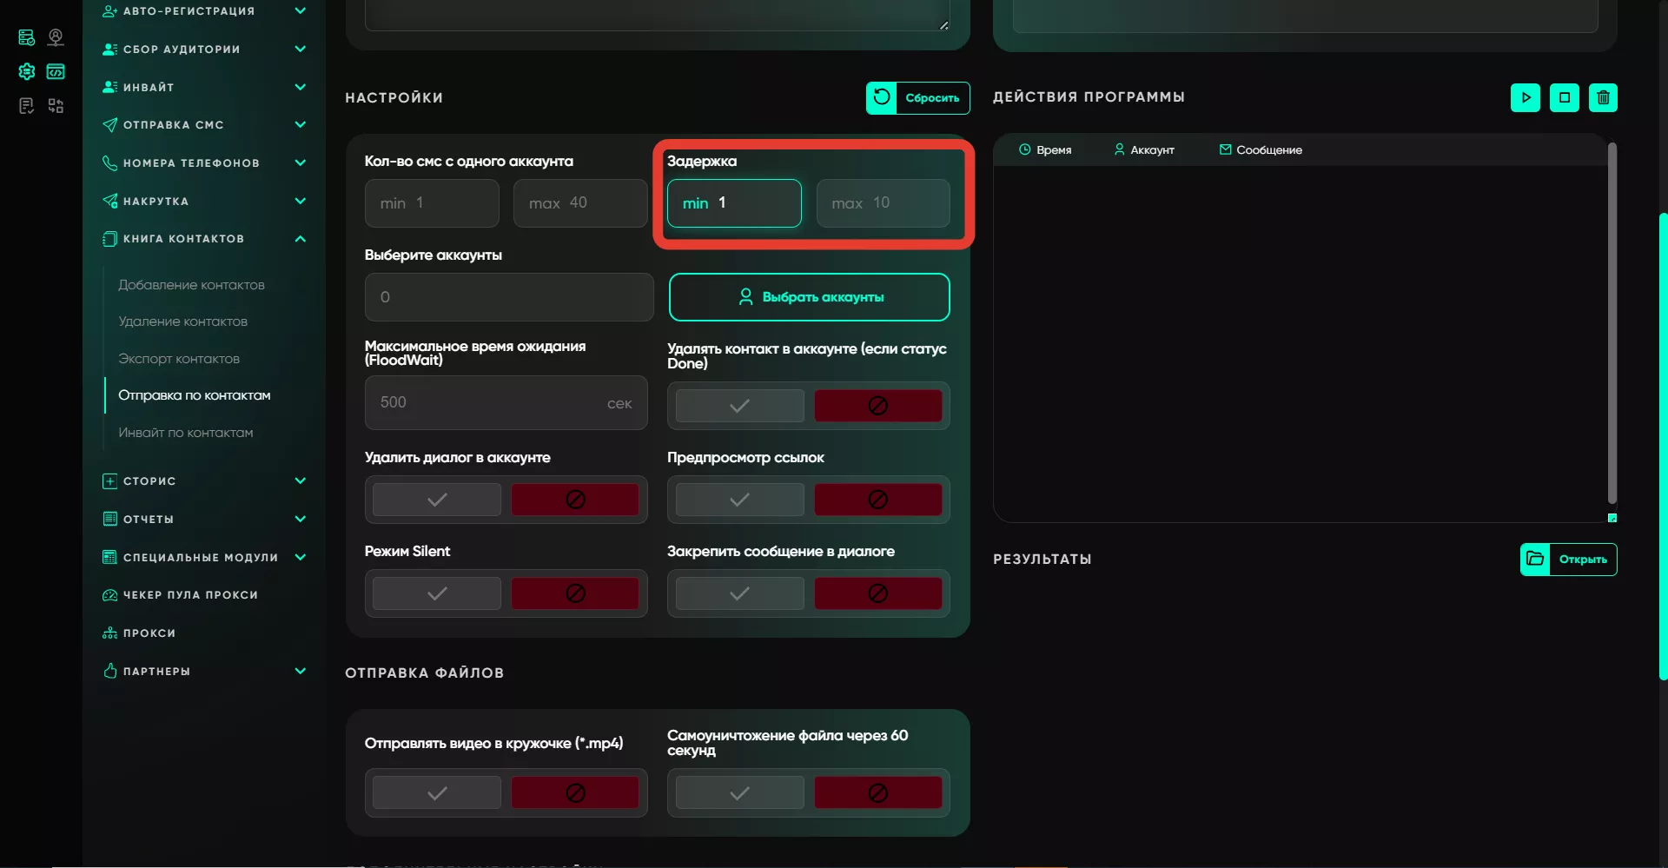
Task: Click the Книга контактов book icon
Action: tap(109, 239)
